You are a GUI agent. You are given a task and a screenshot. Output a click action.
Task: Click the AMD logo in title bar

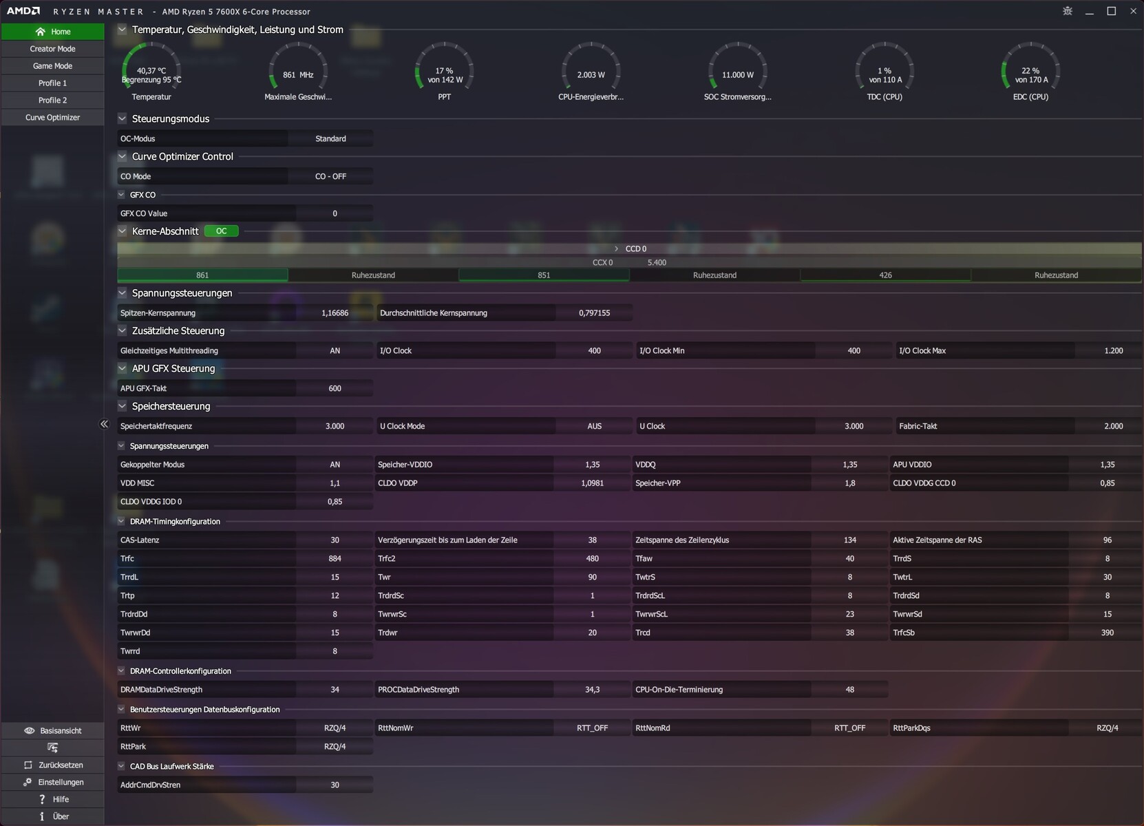23,11
